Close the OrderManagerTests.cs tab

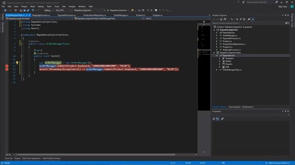point(29,15)
